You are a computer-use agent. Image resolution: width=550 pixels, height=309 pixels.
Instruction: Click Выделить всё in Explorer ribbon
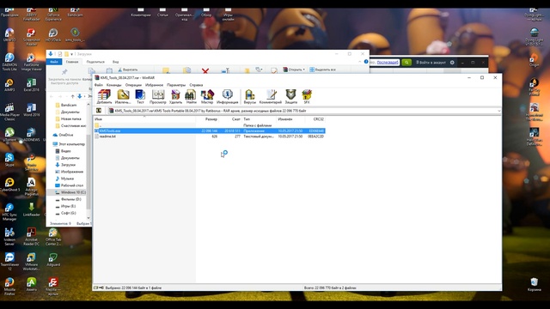click(x=322, y=70)
